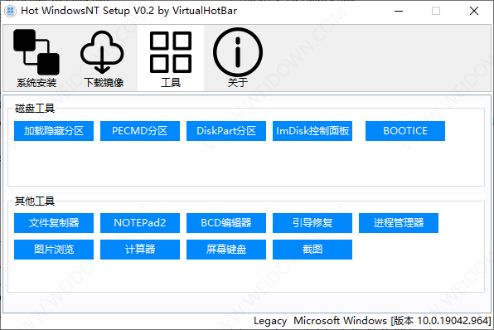494x330 pixels.
Task: Click the window title text
Action: click(128, 11)
